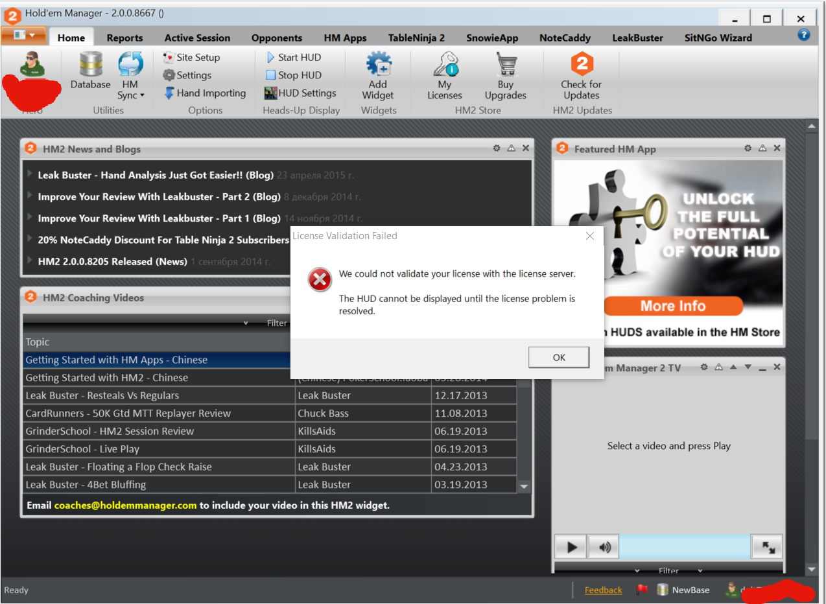Open the NoteCaddy tab
Screen dimensions: 826x604
point(565,38)
